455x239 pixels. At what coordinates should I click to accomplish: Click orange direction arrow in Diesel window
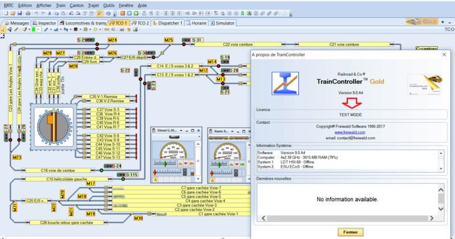tap(191, 164)
